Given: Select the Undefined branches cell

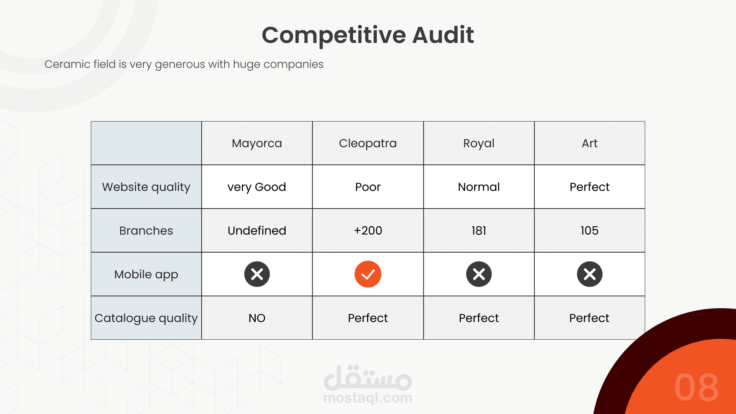Looking at the screenshot, I should [257, 231].
